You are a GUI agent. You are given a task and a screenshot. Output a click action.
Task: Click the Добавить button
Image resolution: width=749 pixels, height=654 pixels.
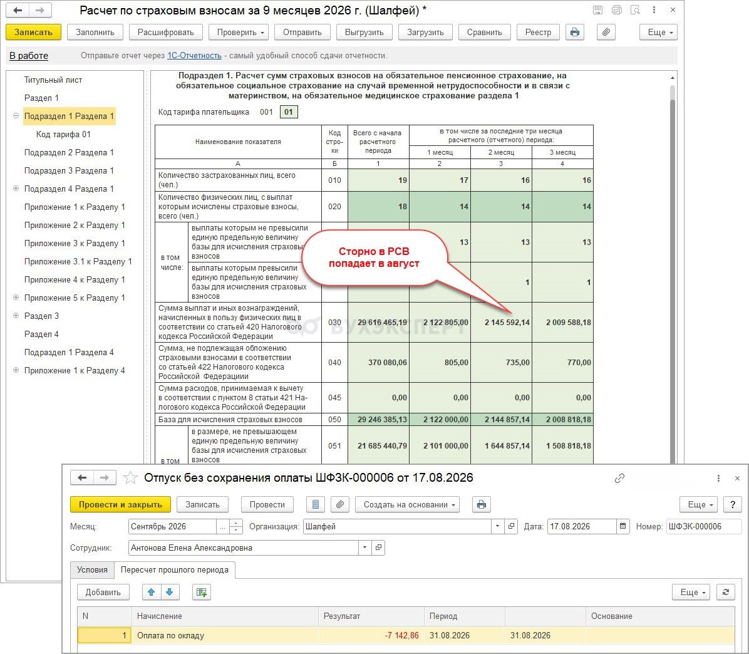(x=103, y=593)
